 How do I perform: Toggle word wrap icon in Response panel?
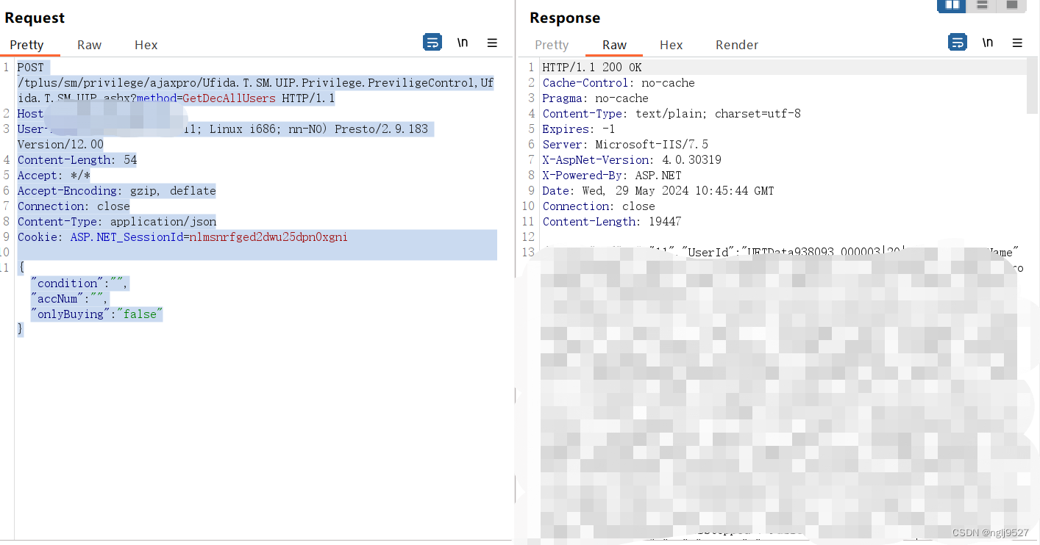958,43
